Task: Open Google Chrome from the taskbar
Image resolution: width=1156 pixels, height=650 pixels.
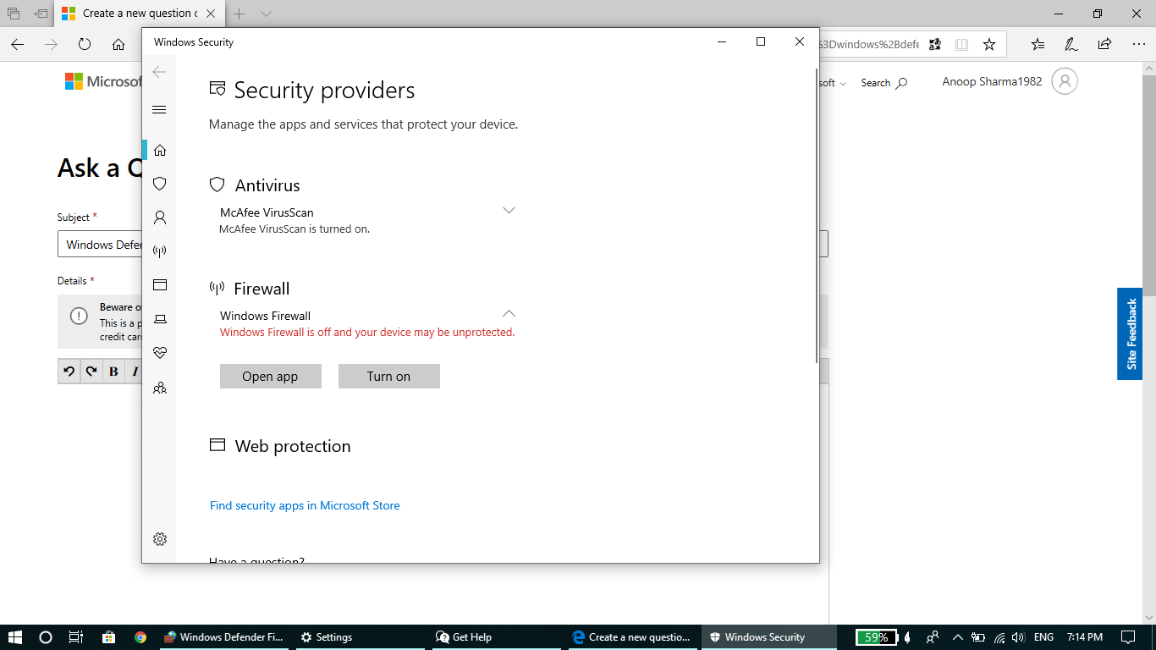Action: click(140, 637)
